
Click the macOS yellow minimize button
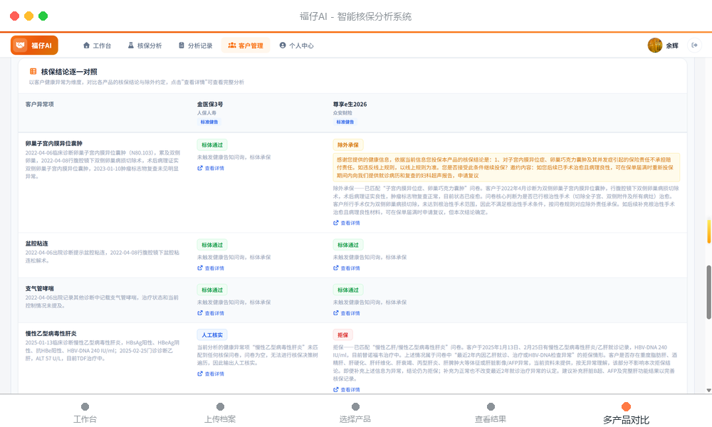pyautogui.click(x=28, y=16)
